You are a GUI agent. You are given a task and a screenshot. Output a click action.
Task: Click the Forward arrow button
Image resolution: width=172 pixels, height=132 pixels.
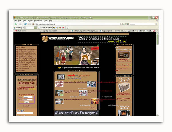tap(20, 24)
